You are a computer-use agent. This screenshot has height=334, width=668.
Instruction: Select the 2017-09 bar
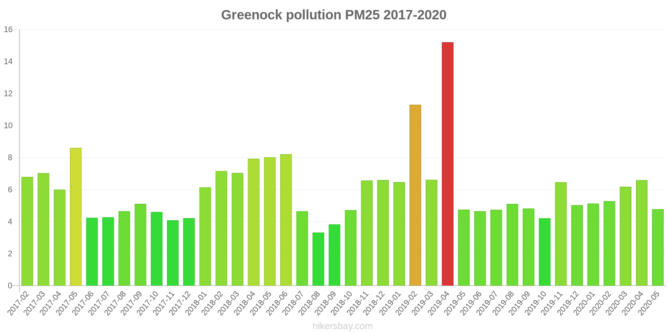click(x=140, y=245)
